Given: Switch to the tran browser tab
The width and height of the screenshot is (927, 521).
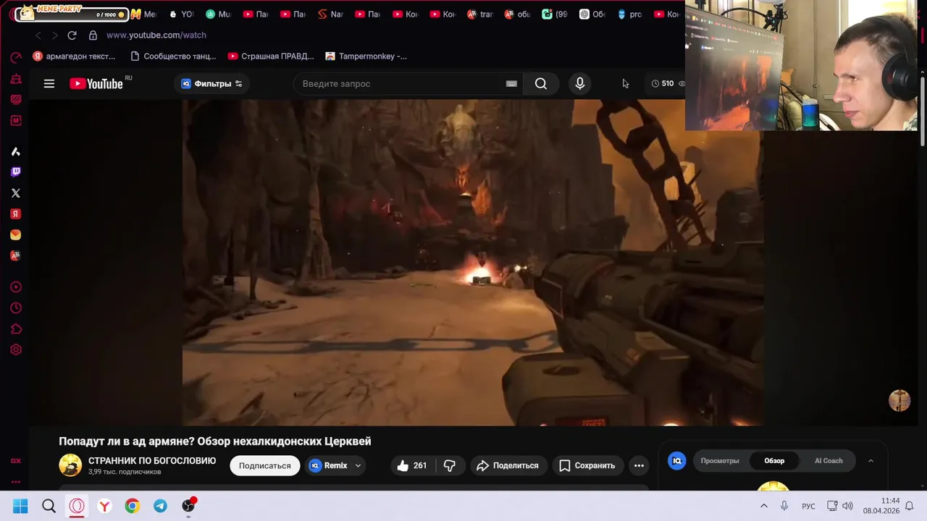Looking at the screenshot, I should pyautogui.click(x=479, y=14).
